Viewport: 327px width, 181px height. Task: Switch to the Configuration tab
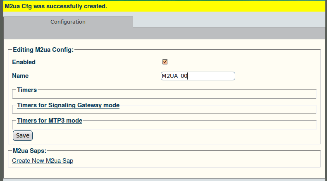click(68, 22)
